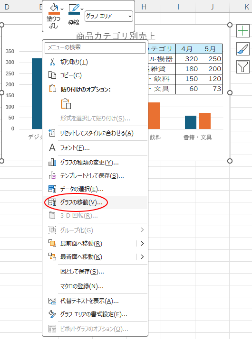Click the paste option clipboard icon

tap(66, 104)
